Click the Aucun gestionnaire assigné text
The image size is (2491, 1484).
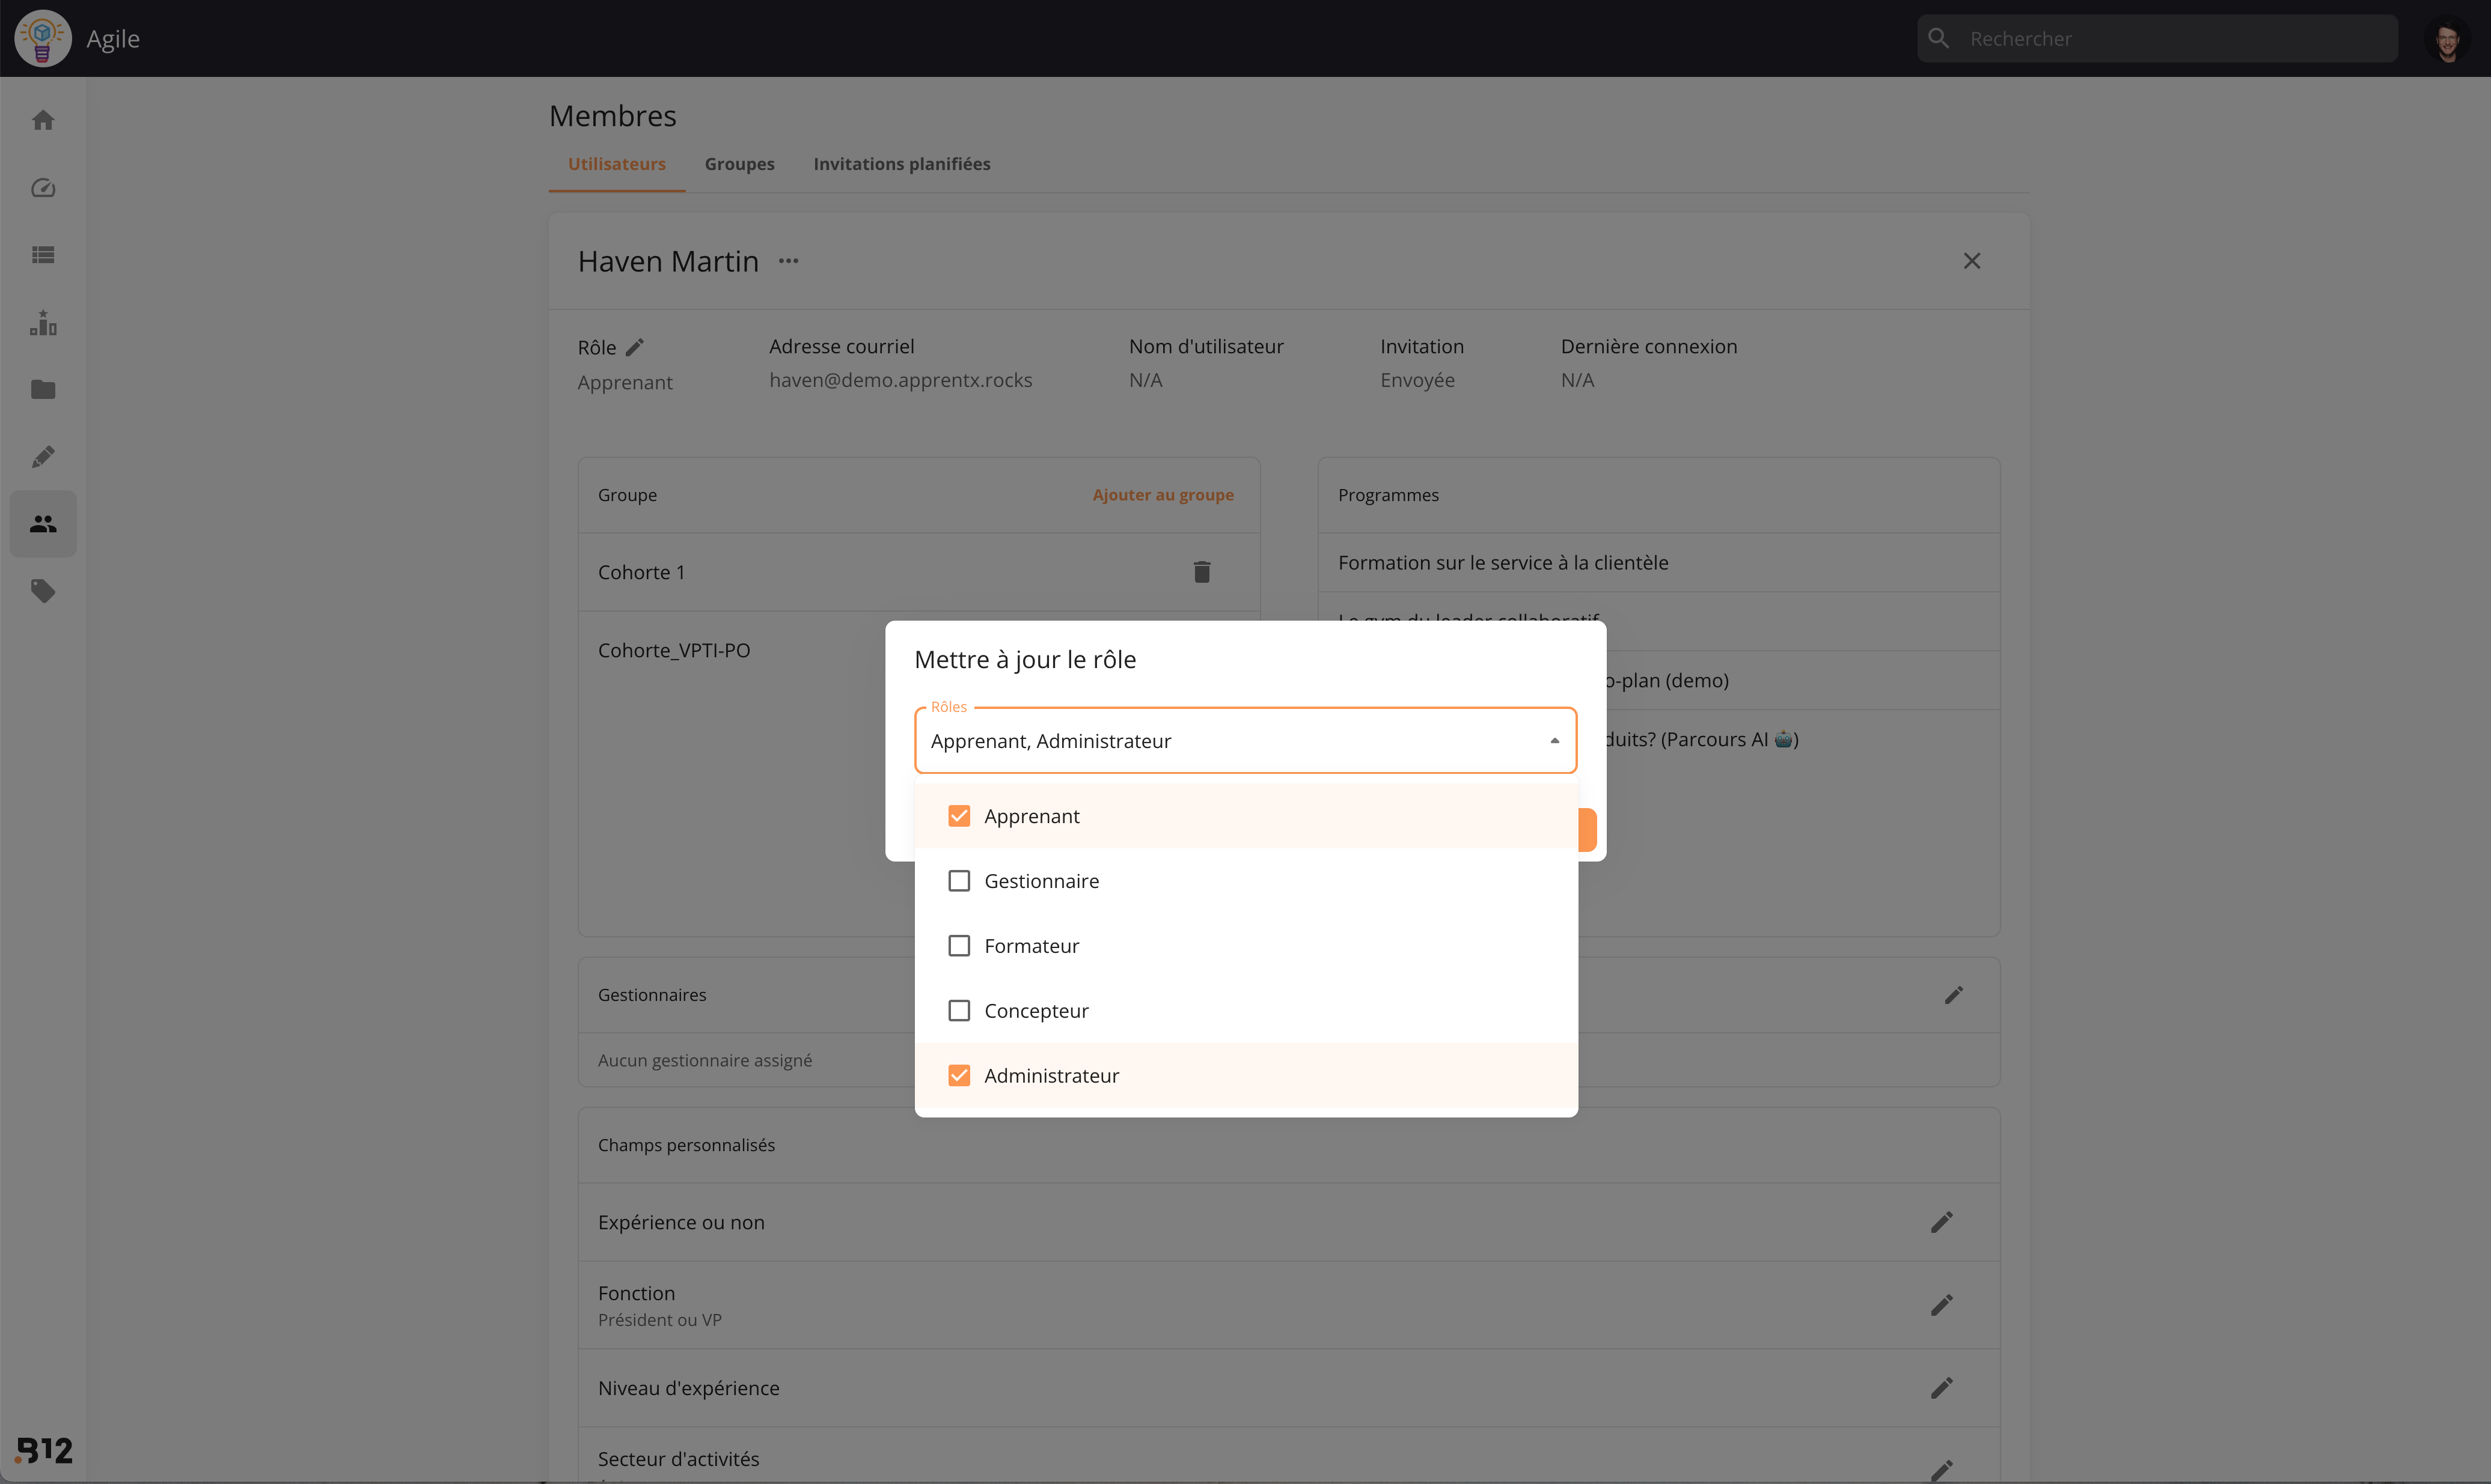tap(705, 1060)
